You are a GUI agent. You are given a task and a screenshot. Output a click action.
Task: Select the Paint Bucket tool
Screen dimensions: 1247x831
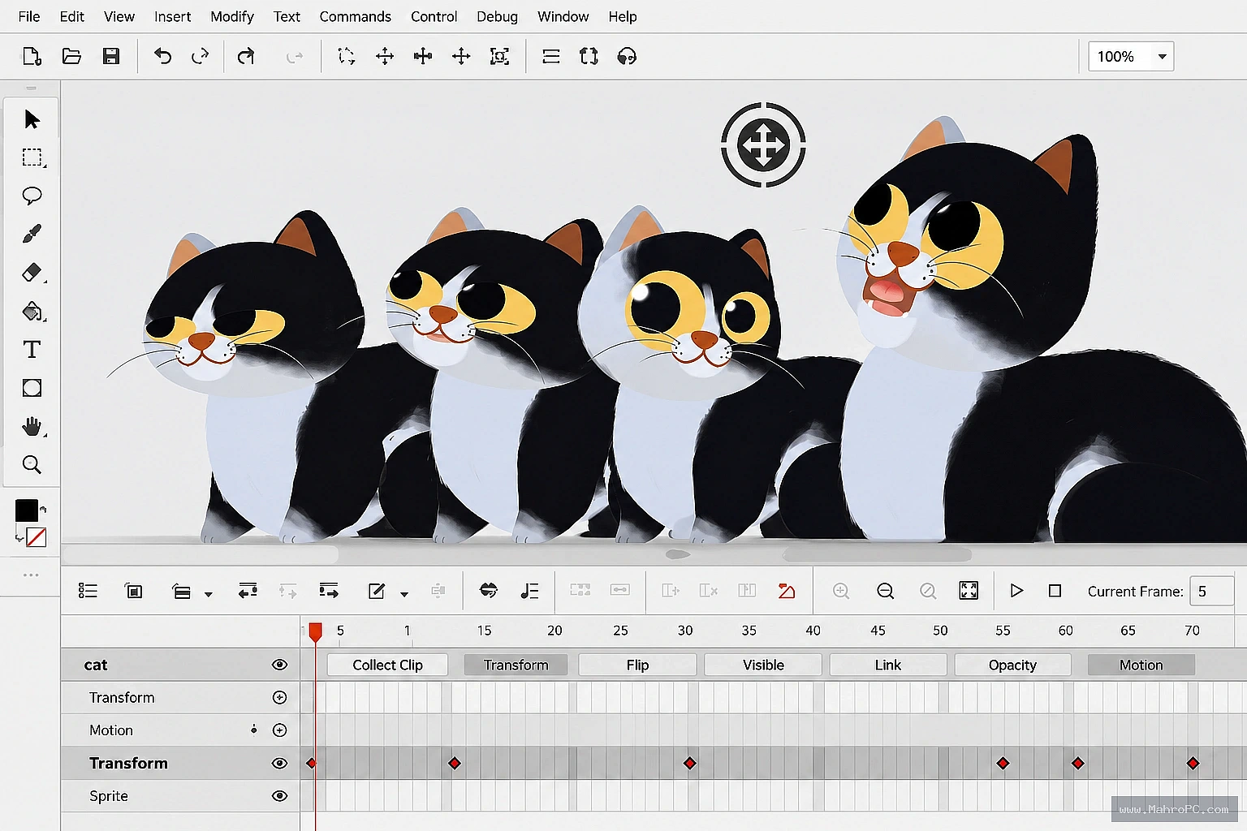32,311
